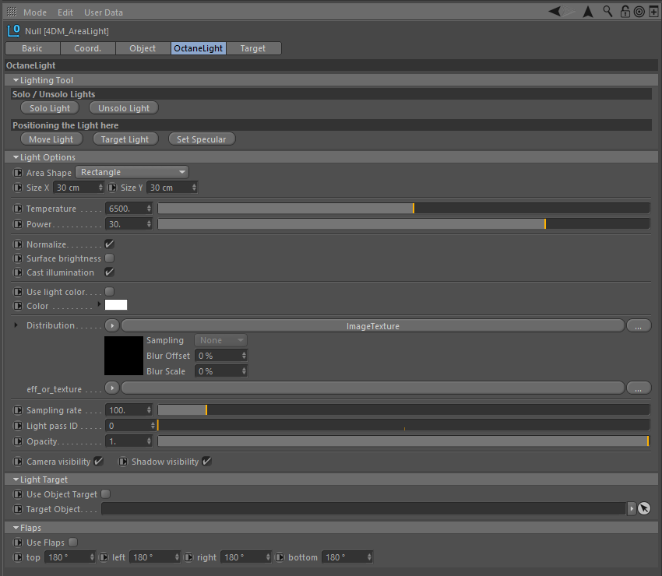Click the new Attribute Manager plus icon
Viewport: 662px width, 576px height.
coord(653,12)
